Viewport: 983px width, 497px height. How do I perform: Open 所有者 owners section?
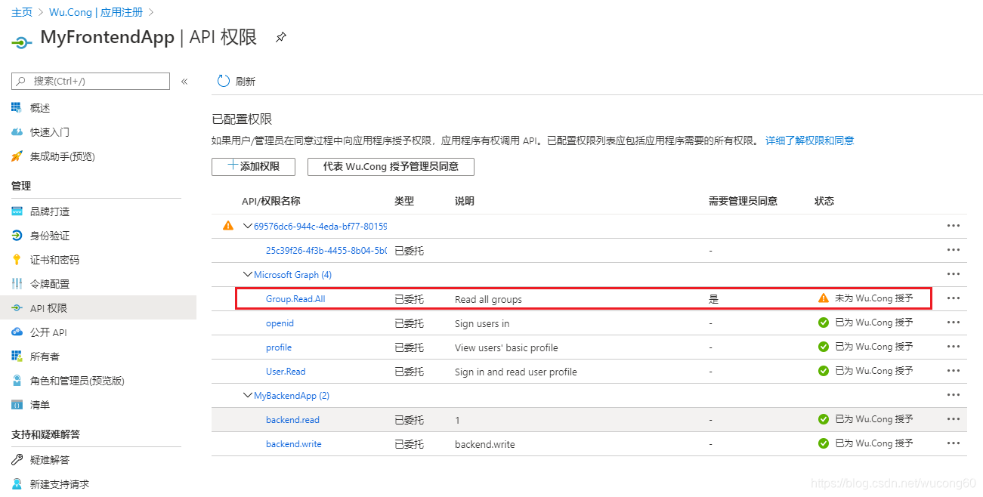[x=45, y=357]
